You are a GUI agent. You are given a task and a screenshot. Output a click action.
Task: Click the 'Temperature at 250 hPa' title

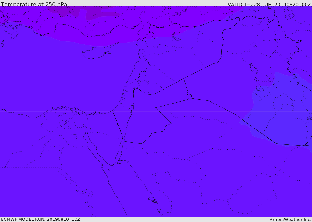(x=34, y=4)
